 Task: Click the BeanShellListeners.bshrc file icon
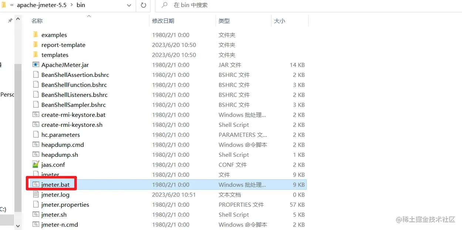(36, 95)
